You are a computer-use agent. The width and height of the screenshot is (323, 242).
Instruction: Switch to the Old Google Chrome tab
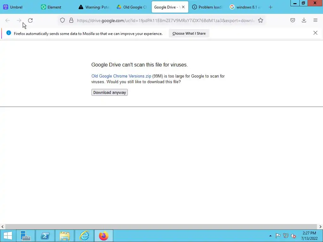132,7
